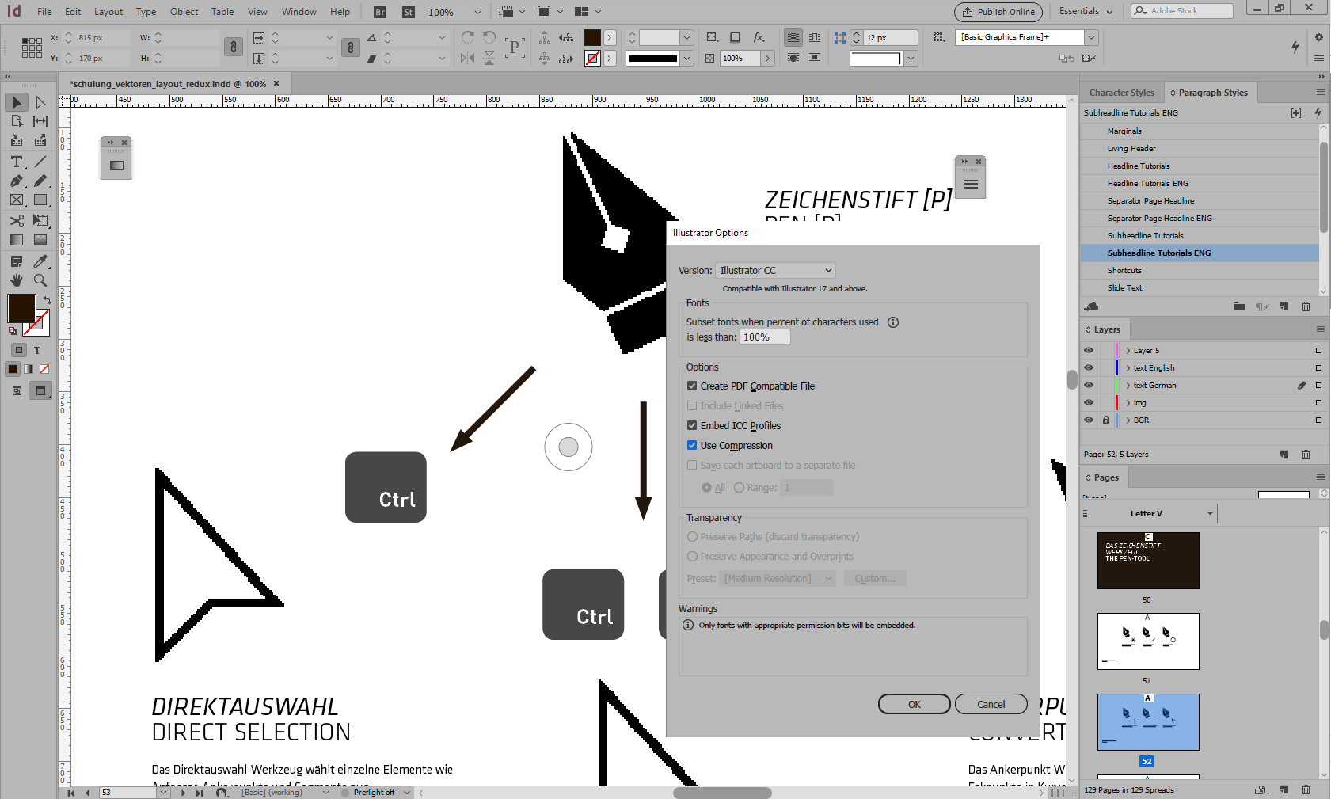Select the Scissors tool
This screenshot has width=1331, height=799.
coord(17,221)
